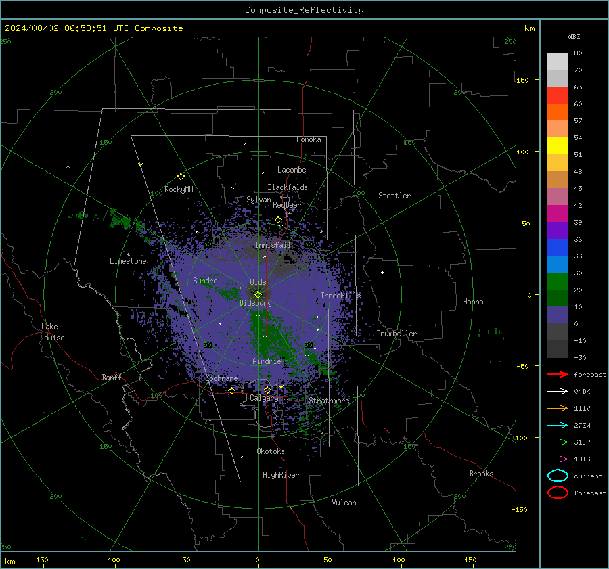Screen dimensions: 609x569
Task: Click the Ponoka city label
Action: pos(309,139)
